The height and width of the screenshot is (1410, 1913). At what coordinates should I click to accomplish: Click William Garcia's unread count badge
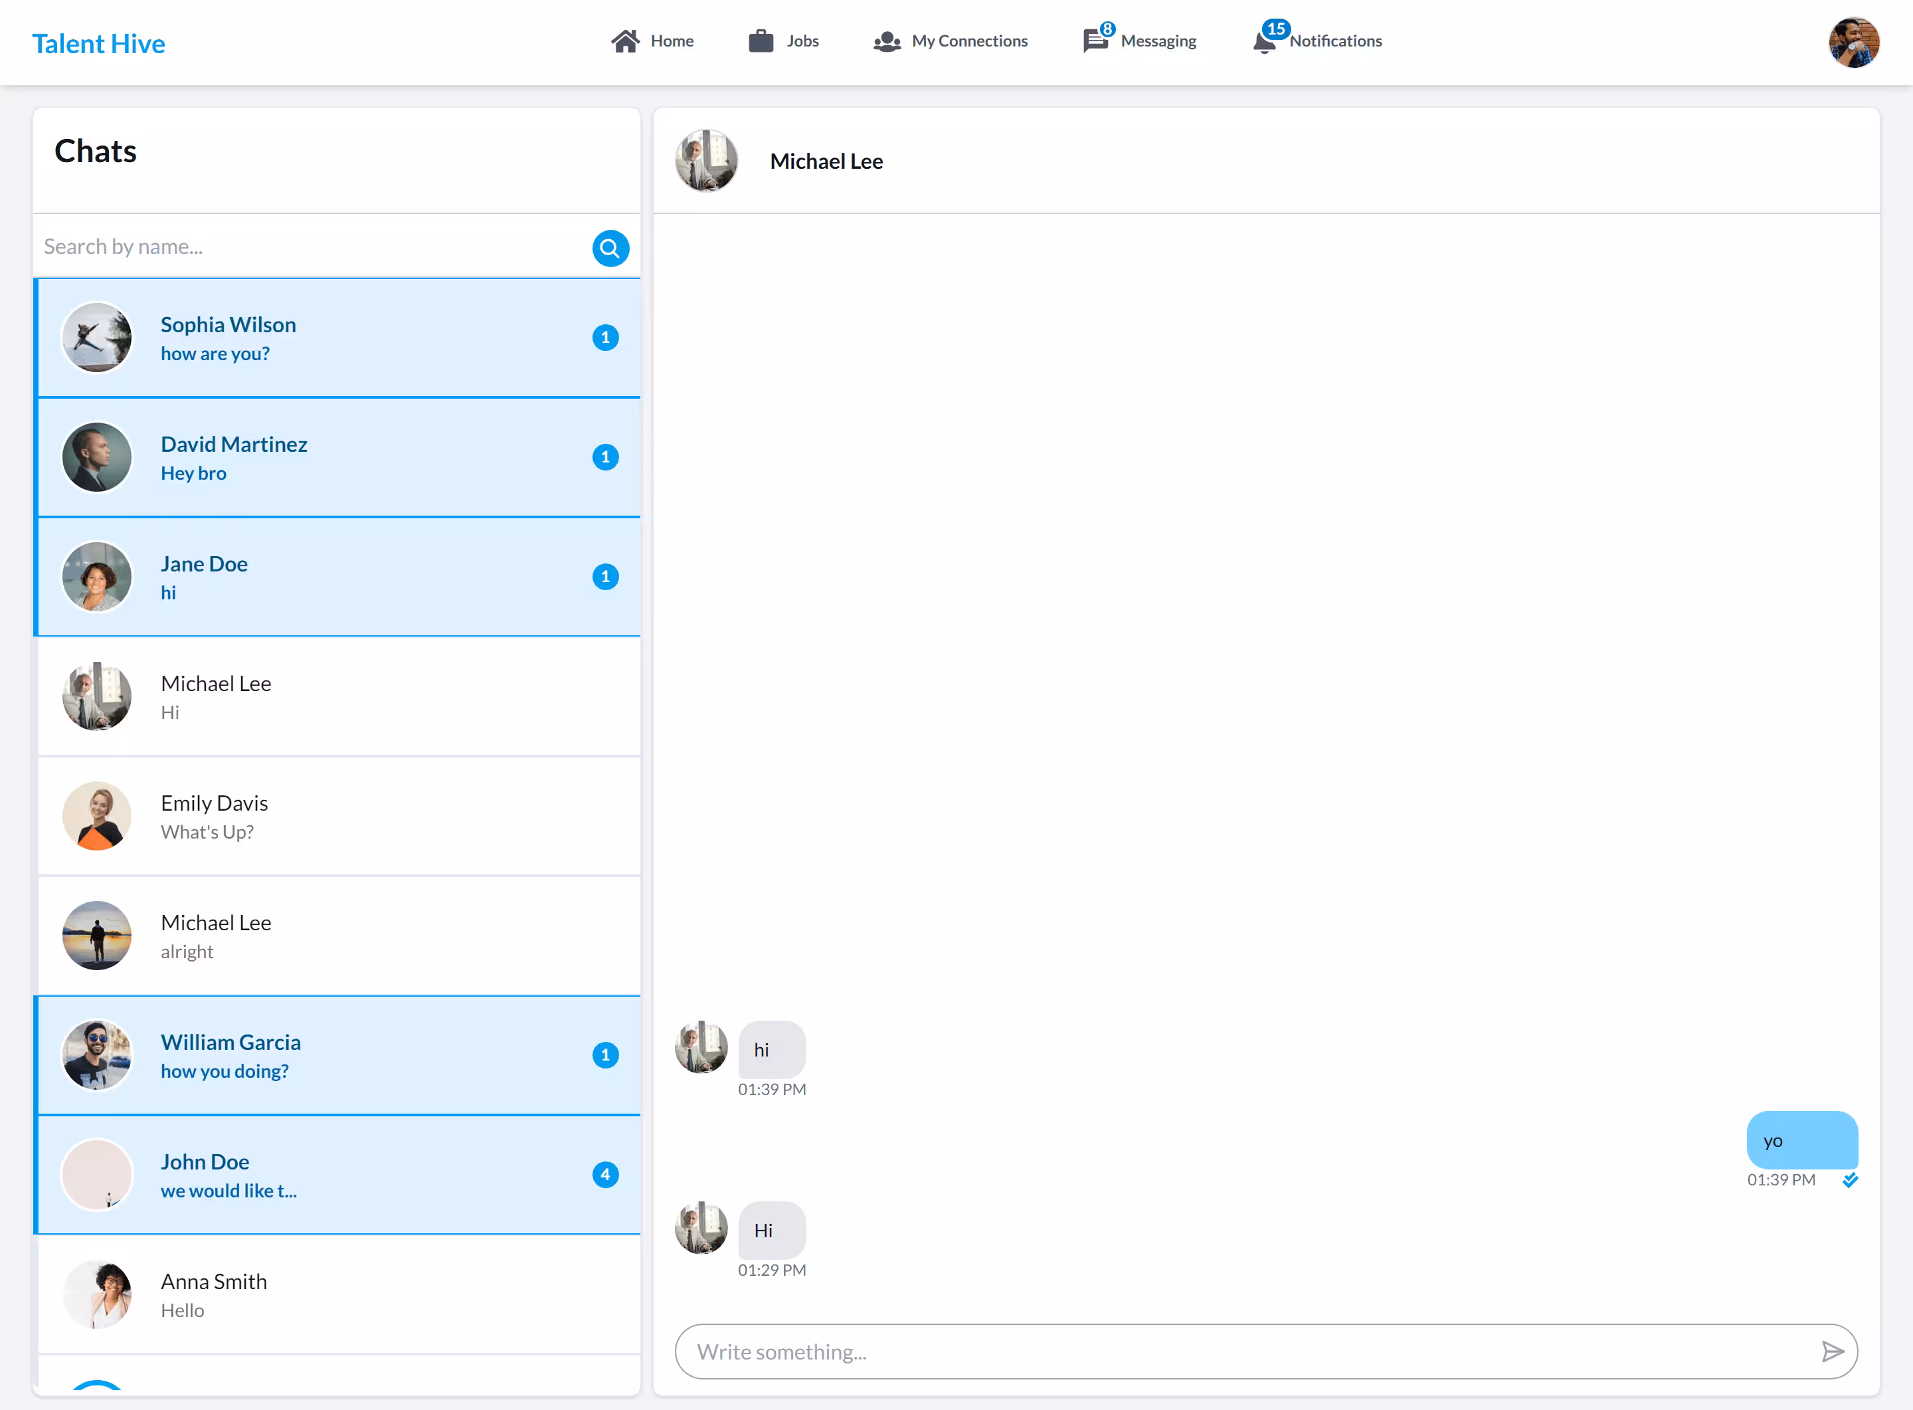coord(605,1055)
